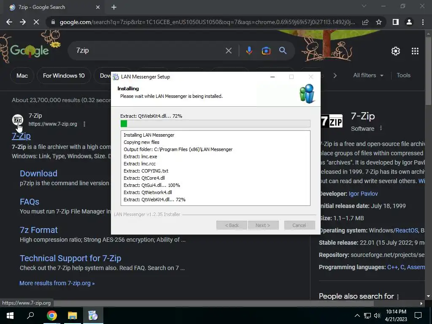Open Windows Start menu

point(10,316)
